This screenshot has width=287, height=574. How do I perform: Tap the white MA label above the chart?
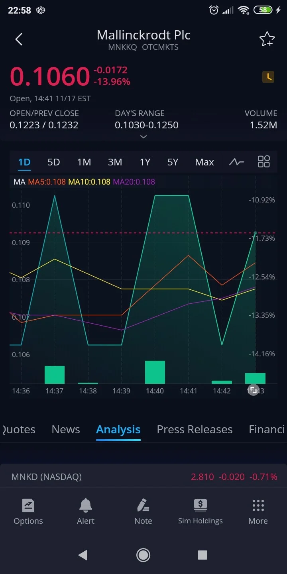(x=19, y=182)
